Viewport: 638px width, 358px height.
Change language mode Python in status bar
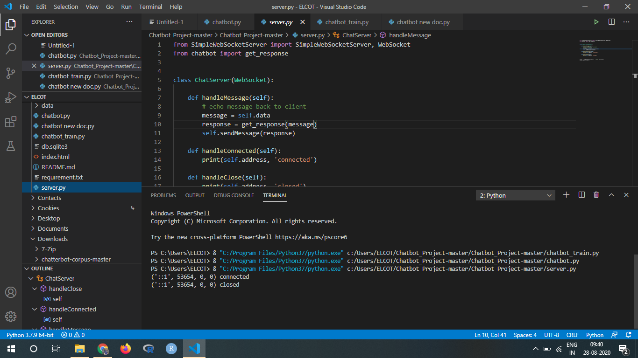[x=595, y=335]
